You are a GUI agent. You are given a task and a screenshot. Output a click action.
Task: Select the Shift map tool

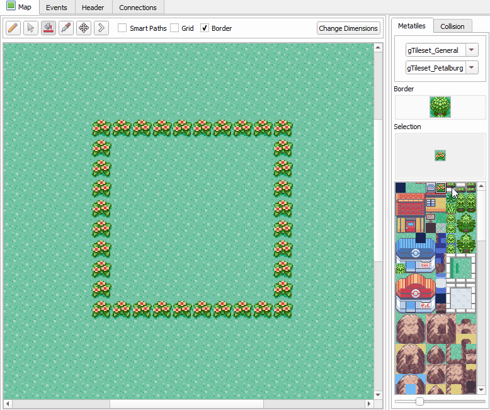pos(101,28)
